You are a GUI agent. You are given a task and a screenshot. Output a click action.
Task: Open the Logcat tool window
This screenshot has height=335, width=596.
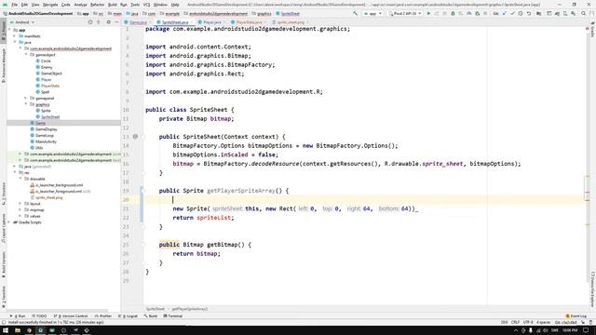click(129, 316)
